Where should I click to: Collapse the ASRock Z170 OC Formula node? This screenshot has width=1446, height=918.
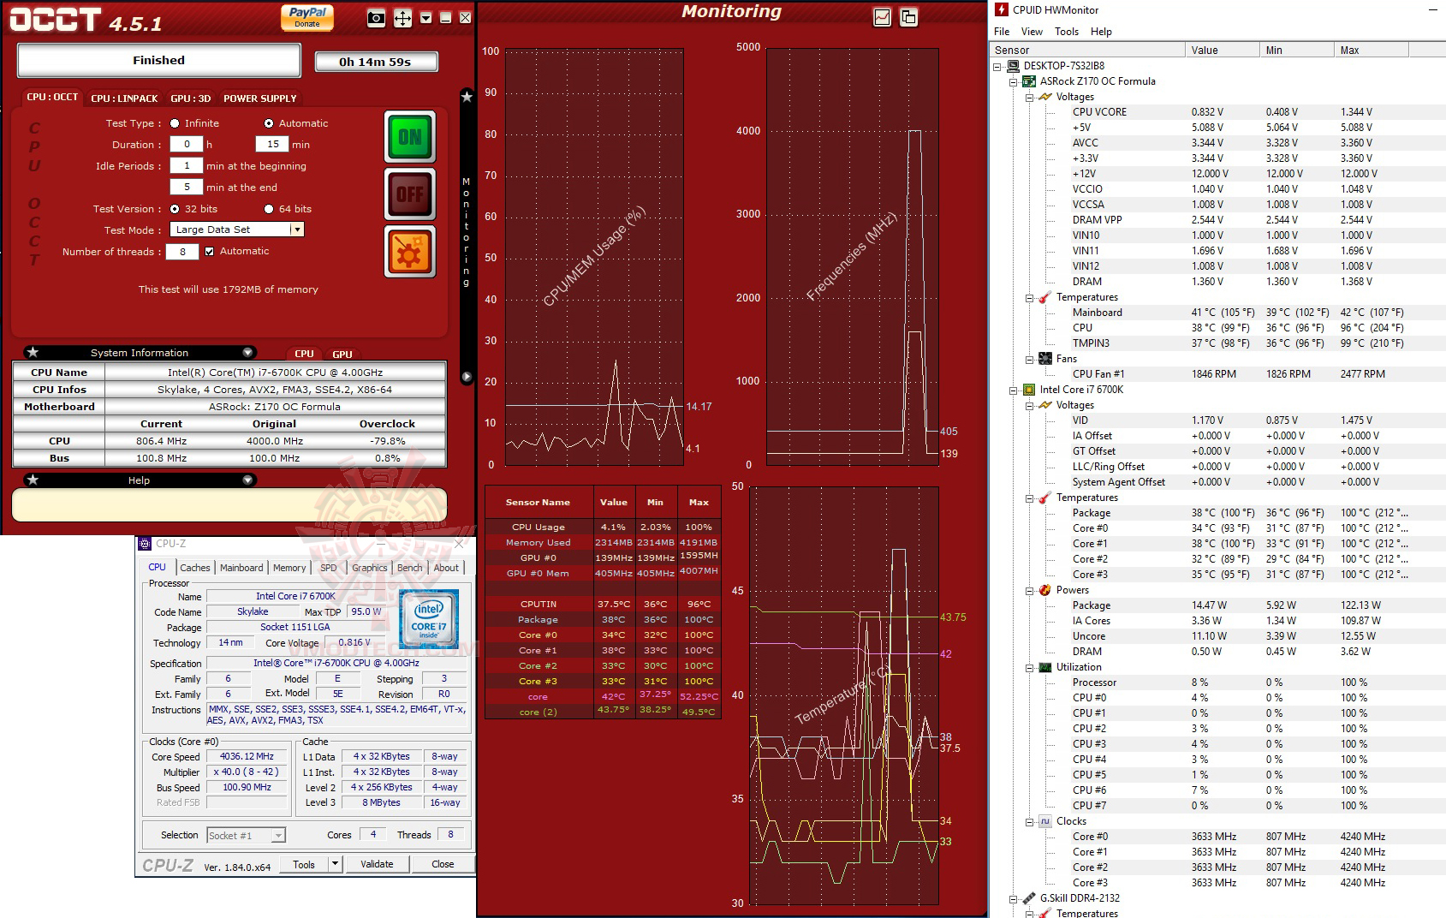click(x=1014, y=81)
